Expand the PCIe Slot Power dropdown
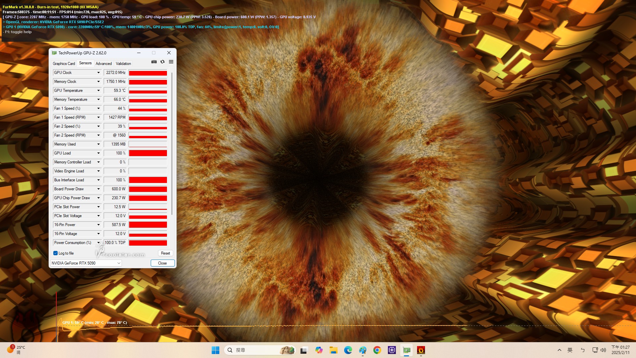Viewport: 636px width, 358px height. [x=98, y=207]
